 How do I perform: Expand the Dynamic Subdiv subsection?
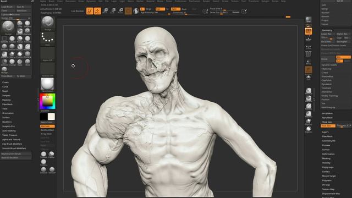click(329, 65)
